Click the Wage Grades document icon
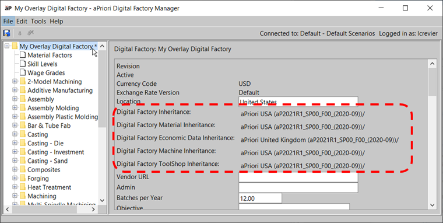 (23, 72)
